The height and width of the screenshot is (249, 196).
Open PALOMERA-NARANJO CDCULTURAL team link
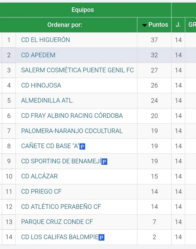72,131
